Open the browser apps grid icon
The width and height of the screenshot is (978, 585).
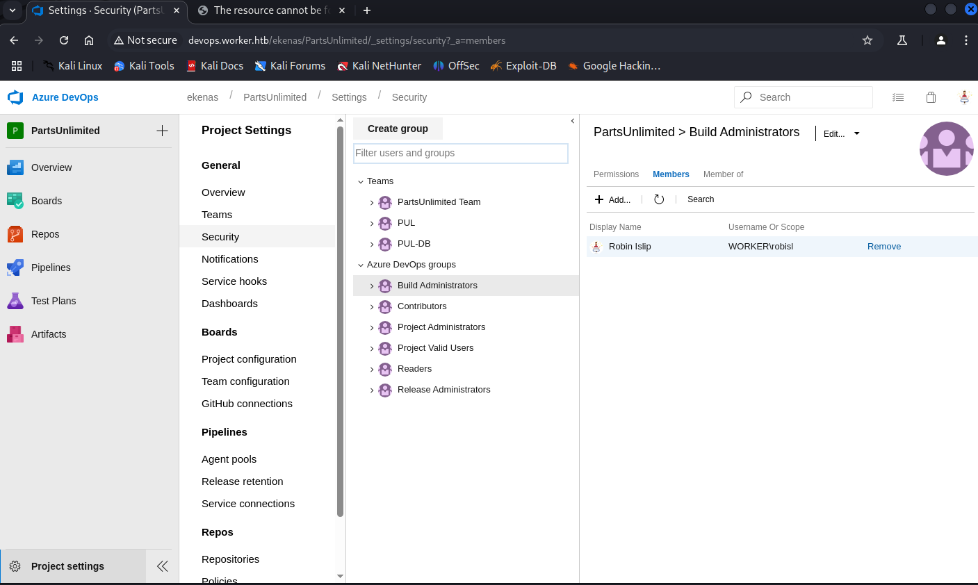tap(17, 66)
